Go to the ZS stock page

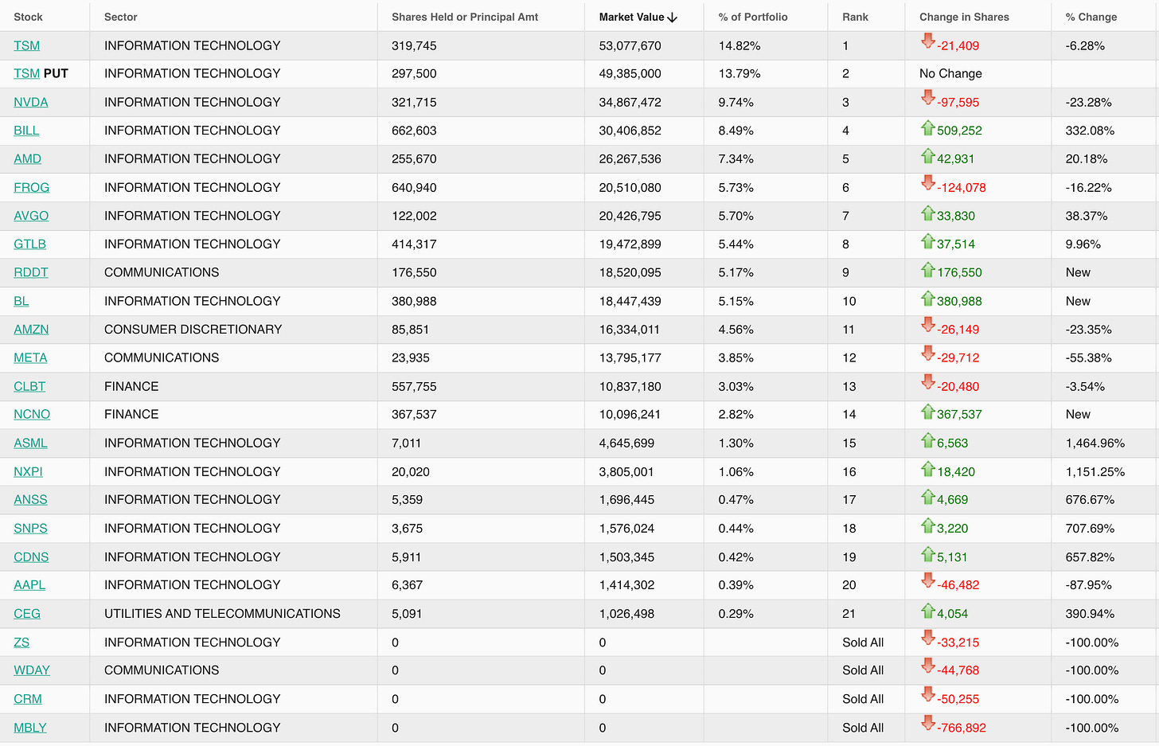pos(21,642)
